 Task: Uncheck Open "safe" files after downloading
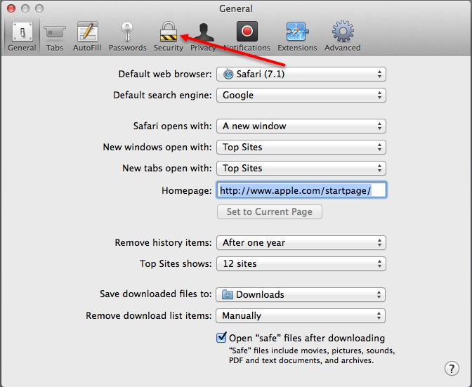222,338
